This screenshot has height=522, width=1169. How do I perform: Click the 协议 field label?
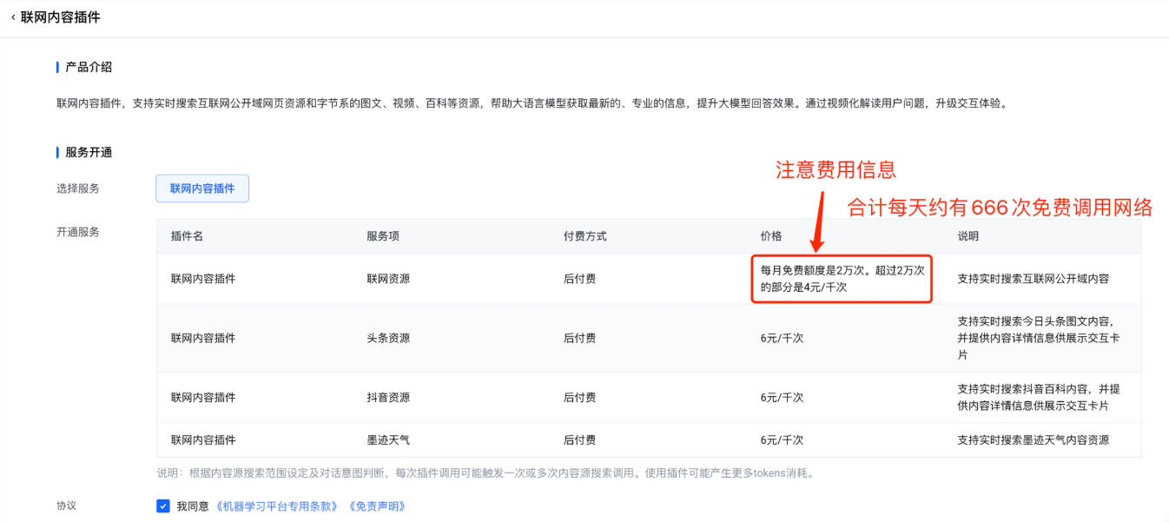pyautogui.click(x=67, y=505)
